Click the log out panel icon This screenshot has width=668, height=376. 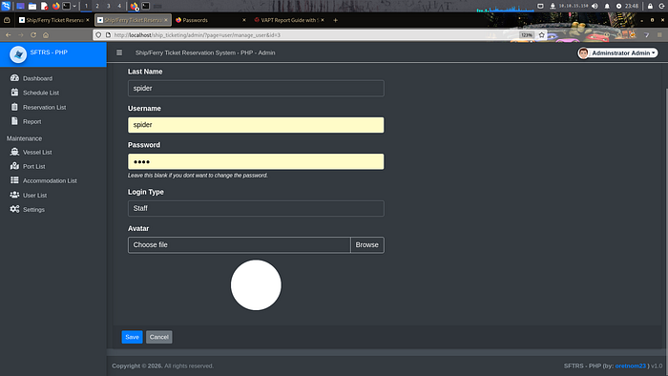[662, 6]
